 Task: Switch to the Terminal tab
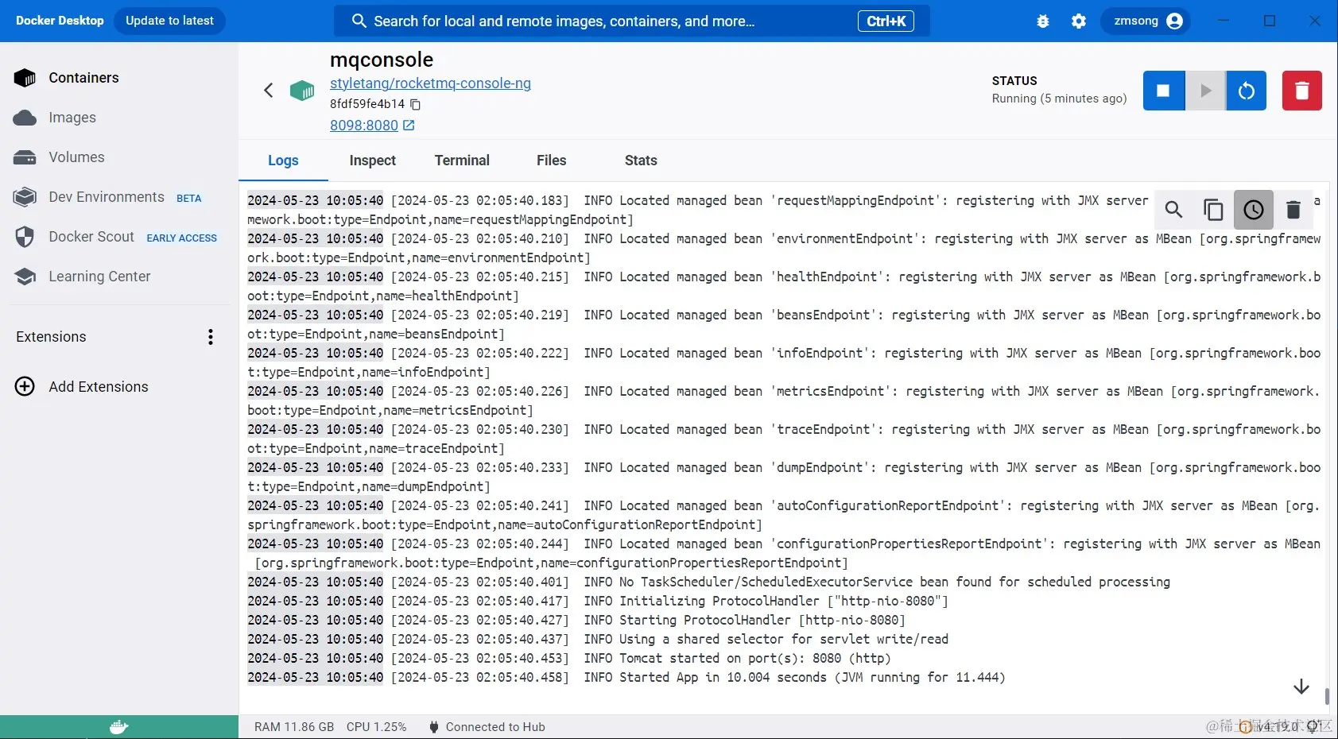(x=462, y=161)
